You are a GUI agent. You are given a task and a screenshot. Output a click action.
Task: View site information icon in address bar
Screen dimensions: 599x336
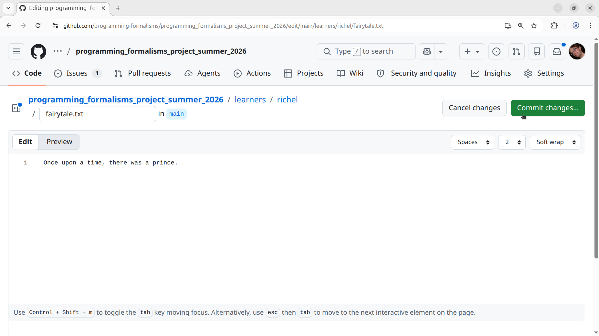tap(55, 26)
